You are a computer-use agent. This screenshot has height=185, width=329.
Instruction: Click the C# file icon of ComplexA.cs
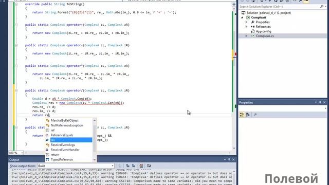[x=252, y=36]
